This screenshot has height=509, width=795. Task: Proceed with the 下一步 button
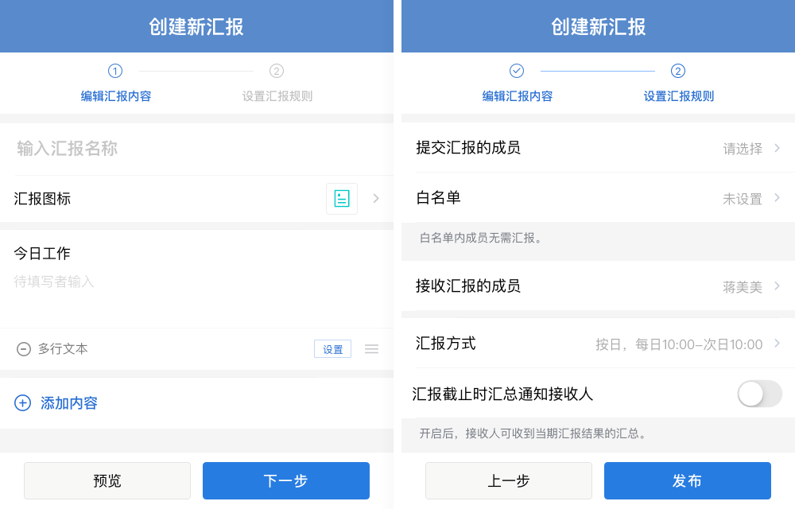[286, 480]
